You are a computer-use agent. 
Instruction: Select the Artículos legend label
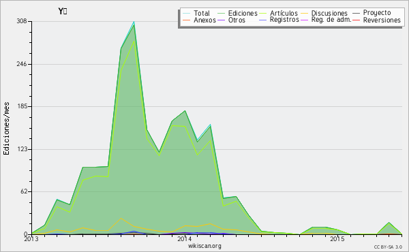tap(284, 13)
